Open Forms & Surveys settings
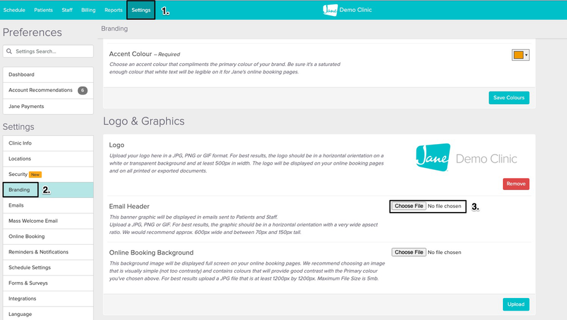The height and width of the screenshot is (320, 567). (x=48, y=283)
